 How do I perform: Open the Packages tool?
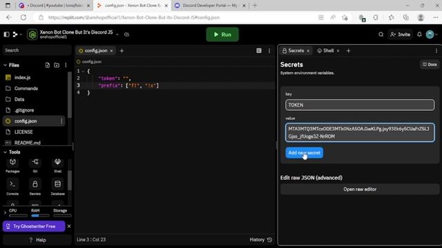point(12,165)
